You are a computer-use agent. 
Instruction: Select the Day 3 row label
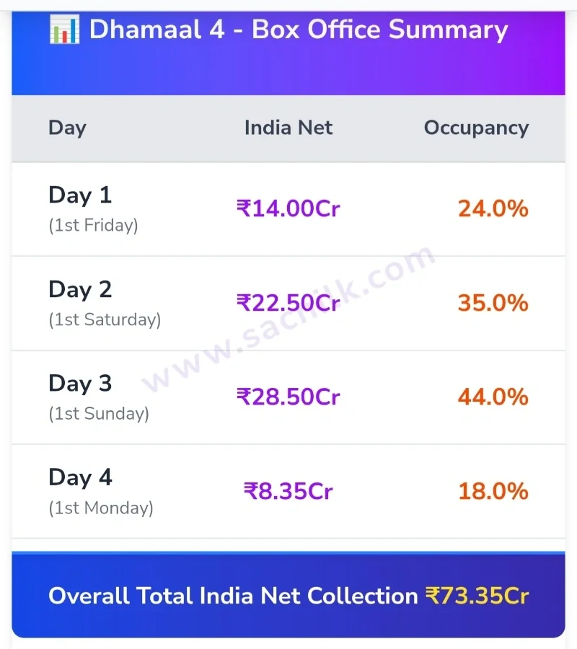[x=80, y=384]
